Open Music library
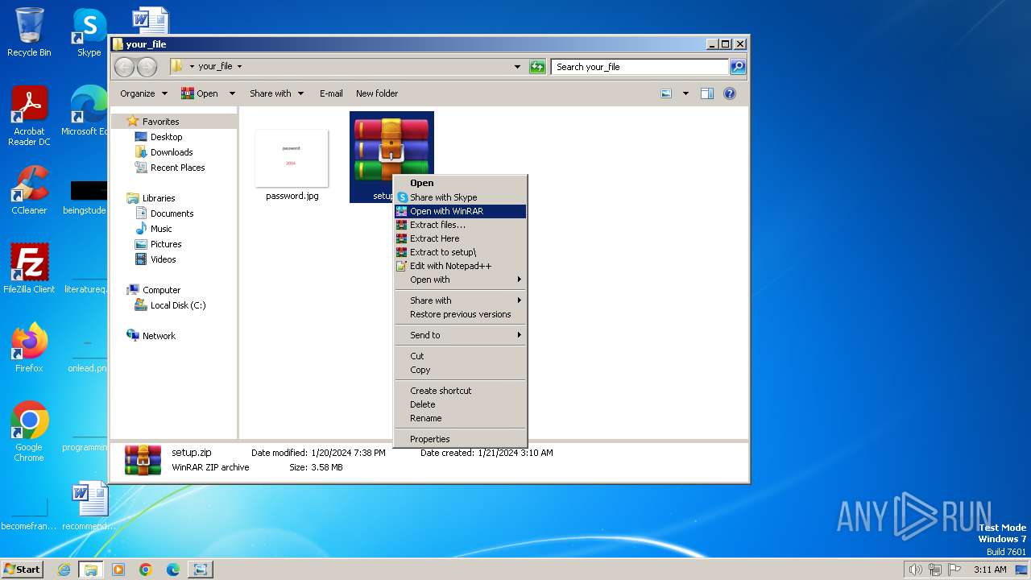The image size is (1031, 580). coord(160,229)
